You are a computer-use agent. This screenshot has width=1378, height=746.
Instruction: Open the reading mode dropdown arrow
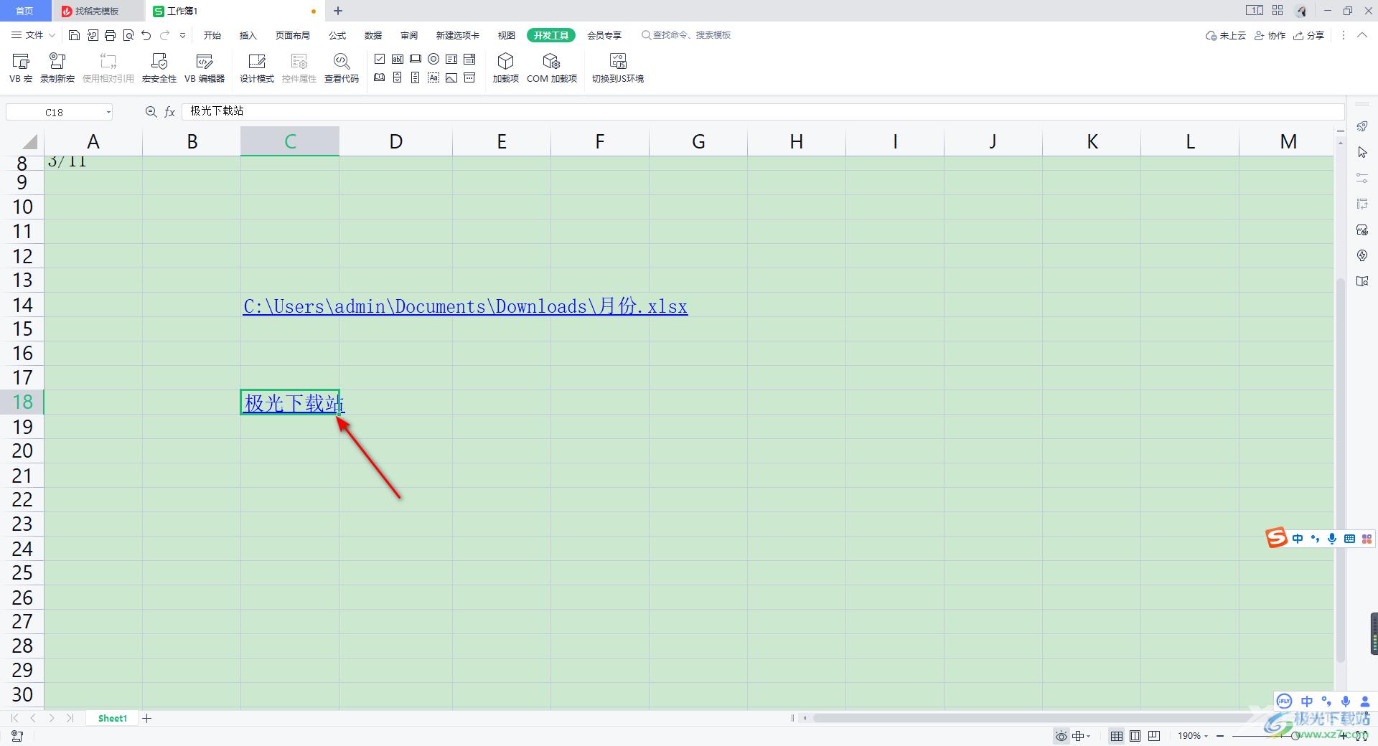coord(1089,736)
